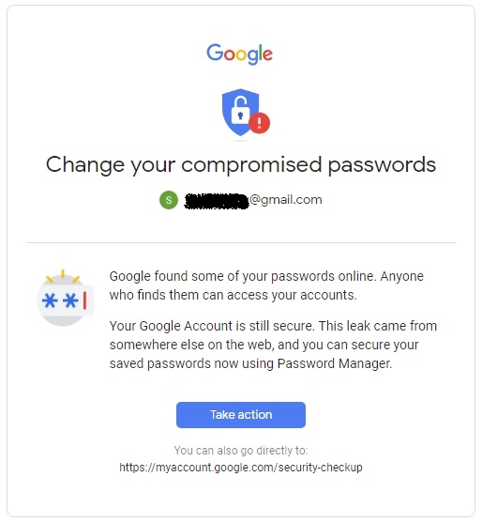This screenshot has height=523, width=482.
Task: Click the red exclamation alert badge
Action: [259, 123]
